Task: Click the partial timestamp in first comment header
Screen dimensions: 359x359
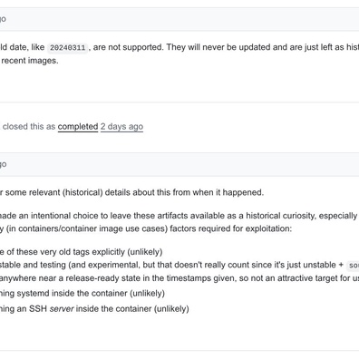Action: click(x=3, y=19)
